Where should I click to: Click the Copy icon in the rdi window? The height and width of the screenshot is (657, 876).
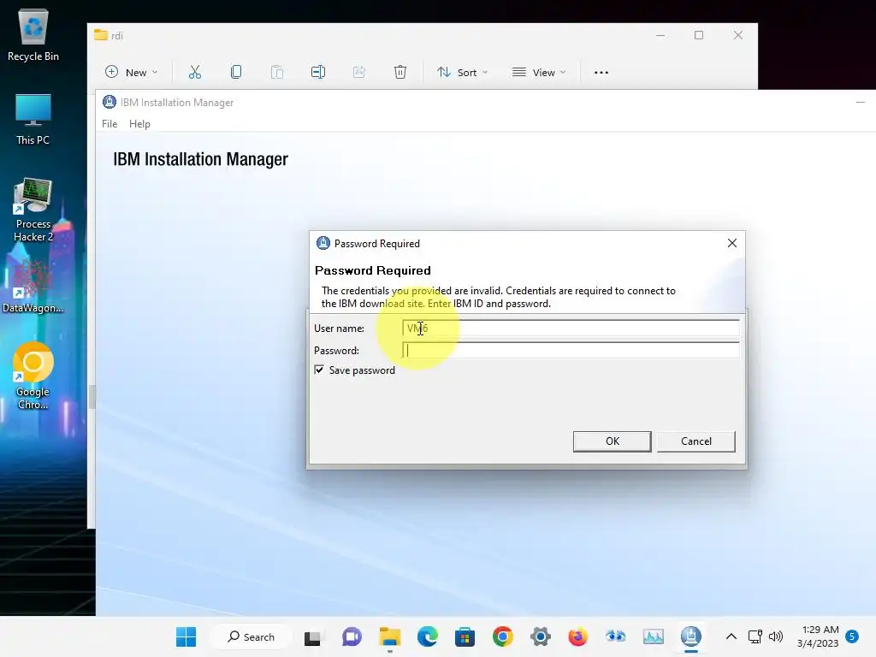tap(236, 72)
